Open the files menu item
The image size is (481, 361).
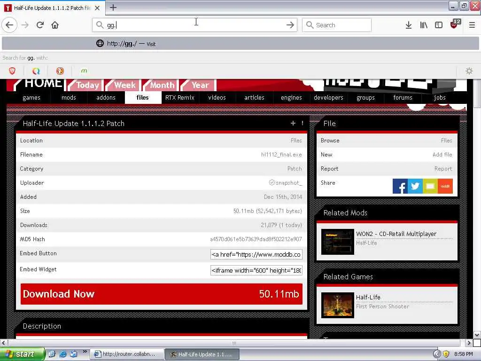143,98
